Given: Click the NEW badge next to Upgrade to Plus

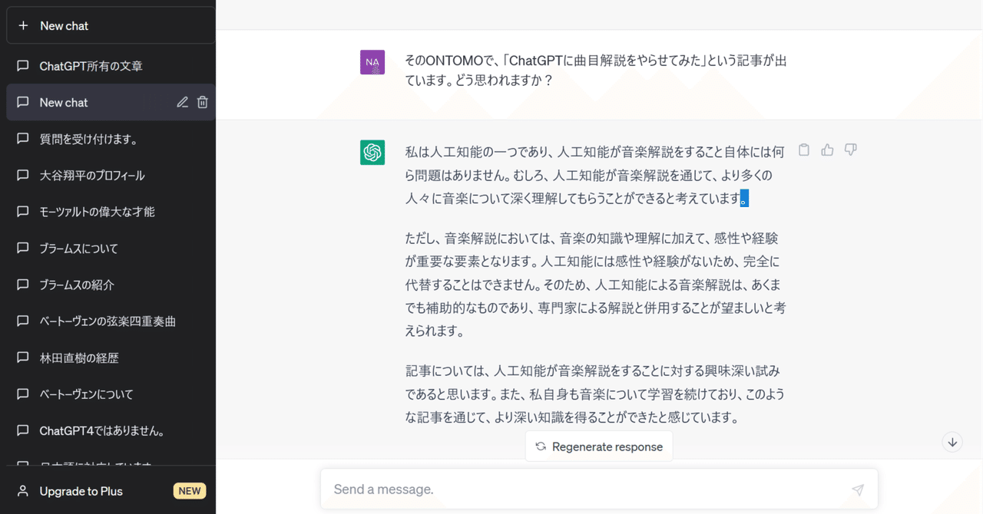Looking at the screenshot, I should tap(189, 490).
